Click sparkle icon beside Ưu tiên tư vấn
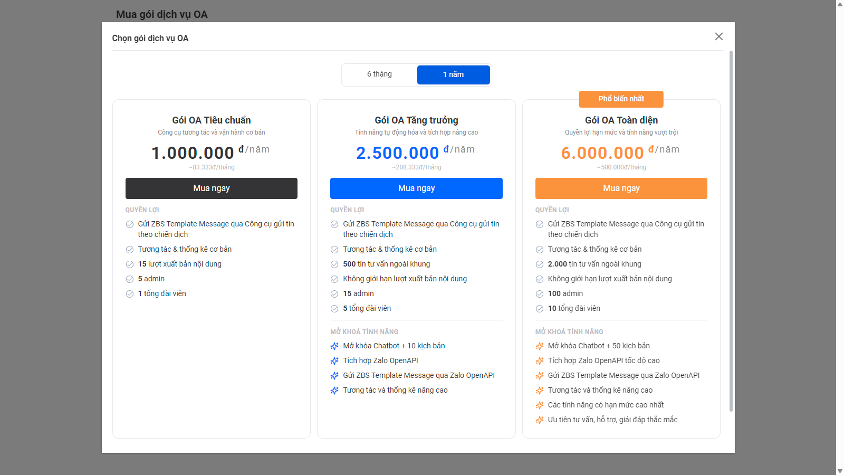This screenshot has width=844, height=475. pyautogui.click(x=540, y=420)
